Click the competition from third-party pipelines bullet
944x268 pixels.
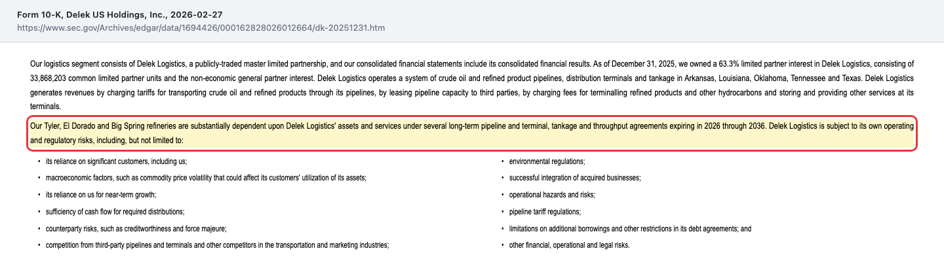point(218,246)
